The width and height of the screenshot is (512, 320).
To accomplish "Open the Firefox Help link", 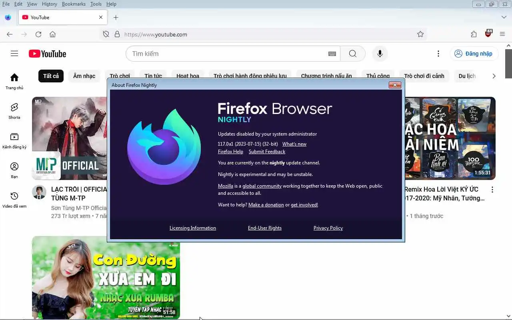I will pyautogui.click(x=230, y=152).
